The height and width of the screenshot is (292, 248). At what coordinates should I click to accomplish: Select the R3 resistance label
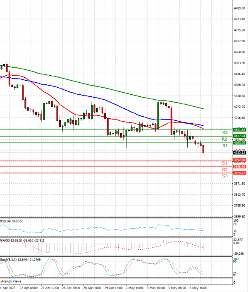coord(225,132)
